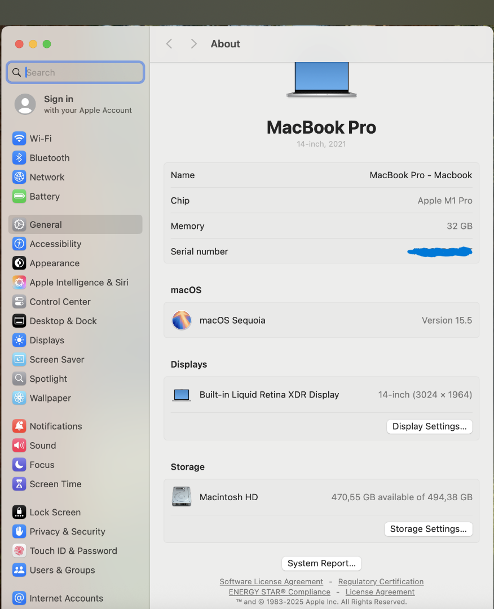Click the Version 15.5 text
This screenshot has height=609, width=494.
coord(447,320)
